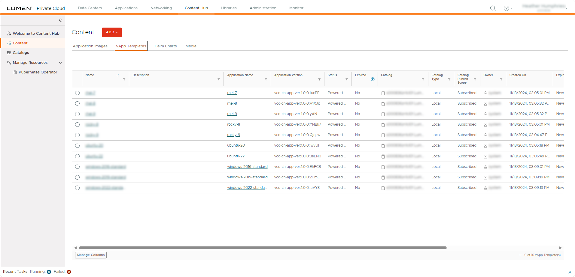The image size is (575, 277).
Task: Click the help question mark icon
Action: (x=507, y=8)
